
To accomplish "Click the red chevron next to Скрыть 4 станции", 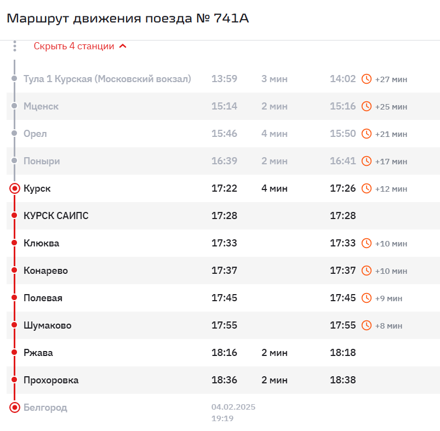I will (x=123, y=47).
